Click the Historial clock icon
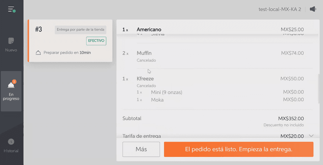Viewport: 323px width, 165px height. click(11, 142)
